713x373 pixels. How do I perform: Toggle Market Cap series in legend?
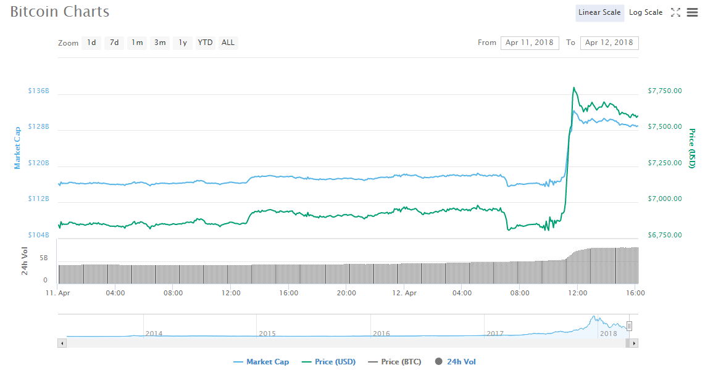(261, 362)
